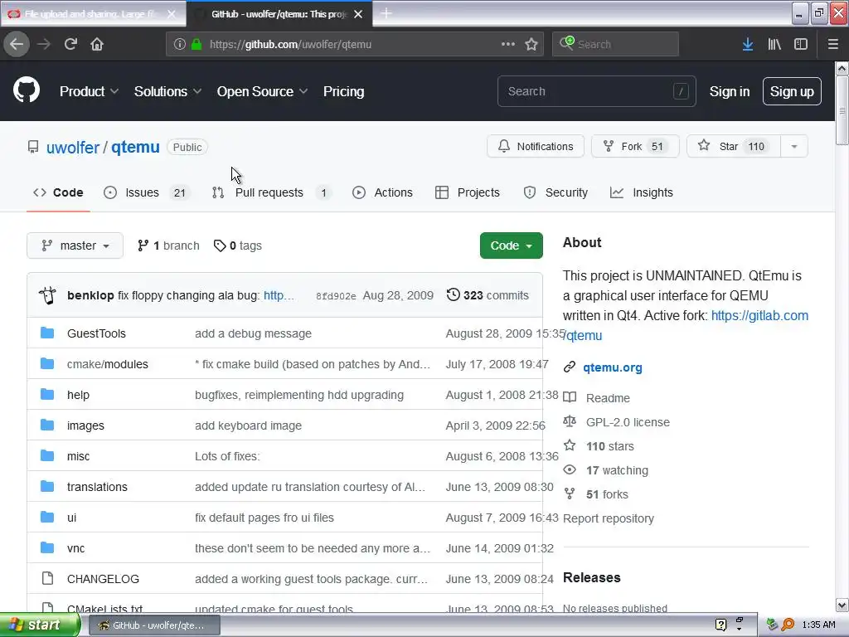Select the Code tab
849x637 pixels.
(58, 192)
